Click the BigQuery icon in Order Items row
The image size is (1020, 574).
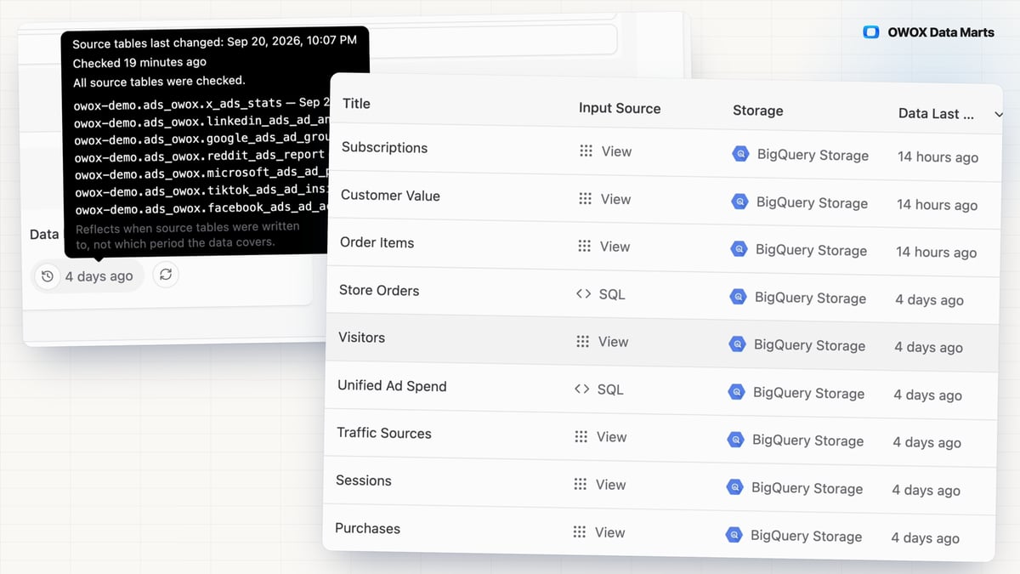(739, 249)
